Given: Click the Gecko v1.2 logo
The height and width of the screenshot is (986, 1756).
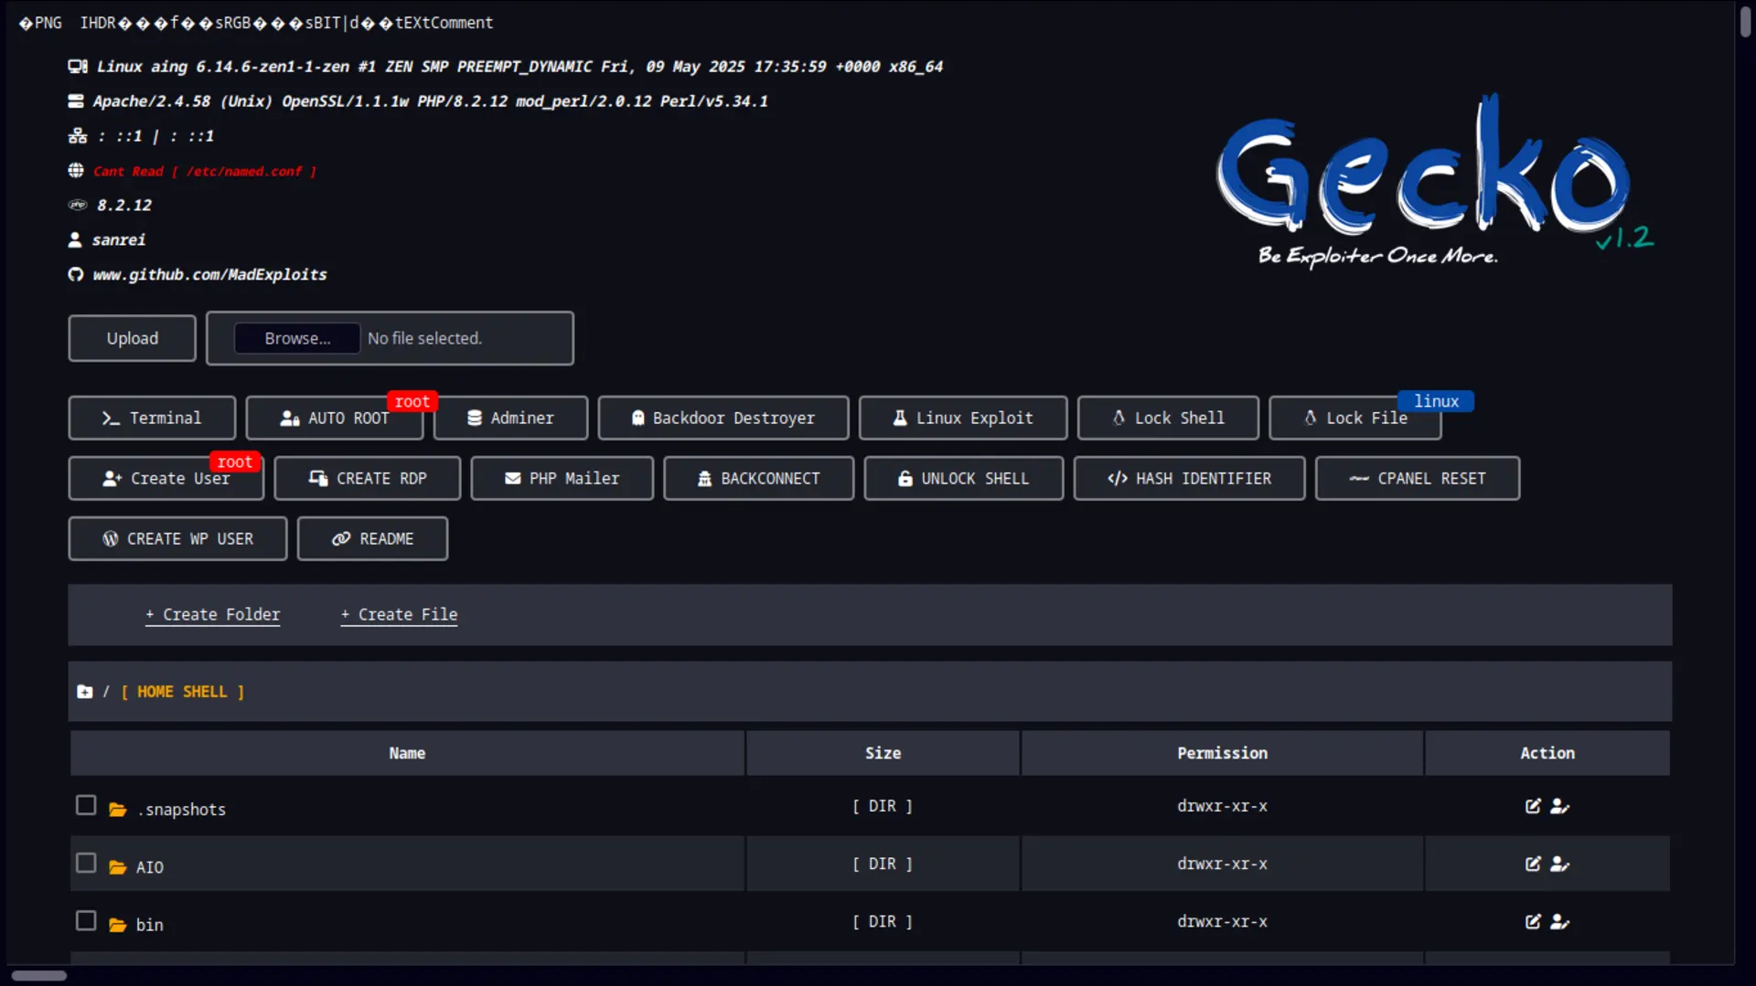Looking at the screenshot, I should tap(1434, 181).
